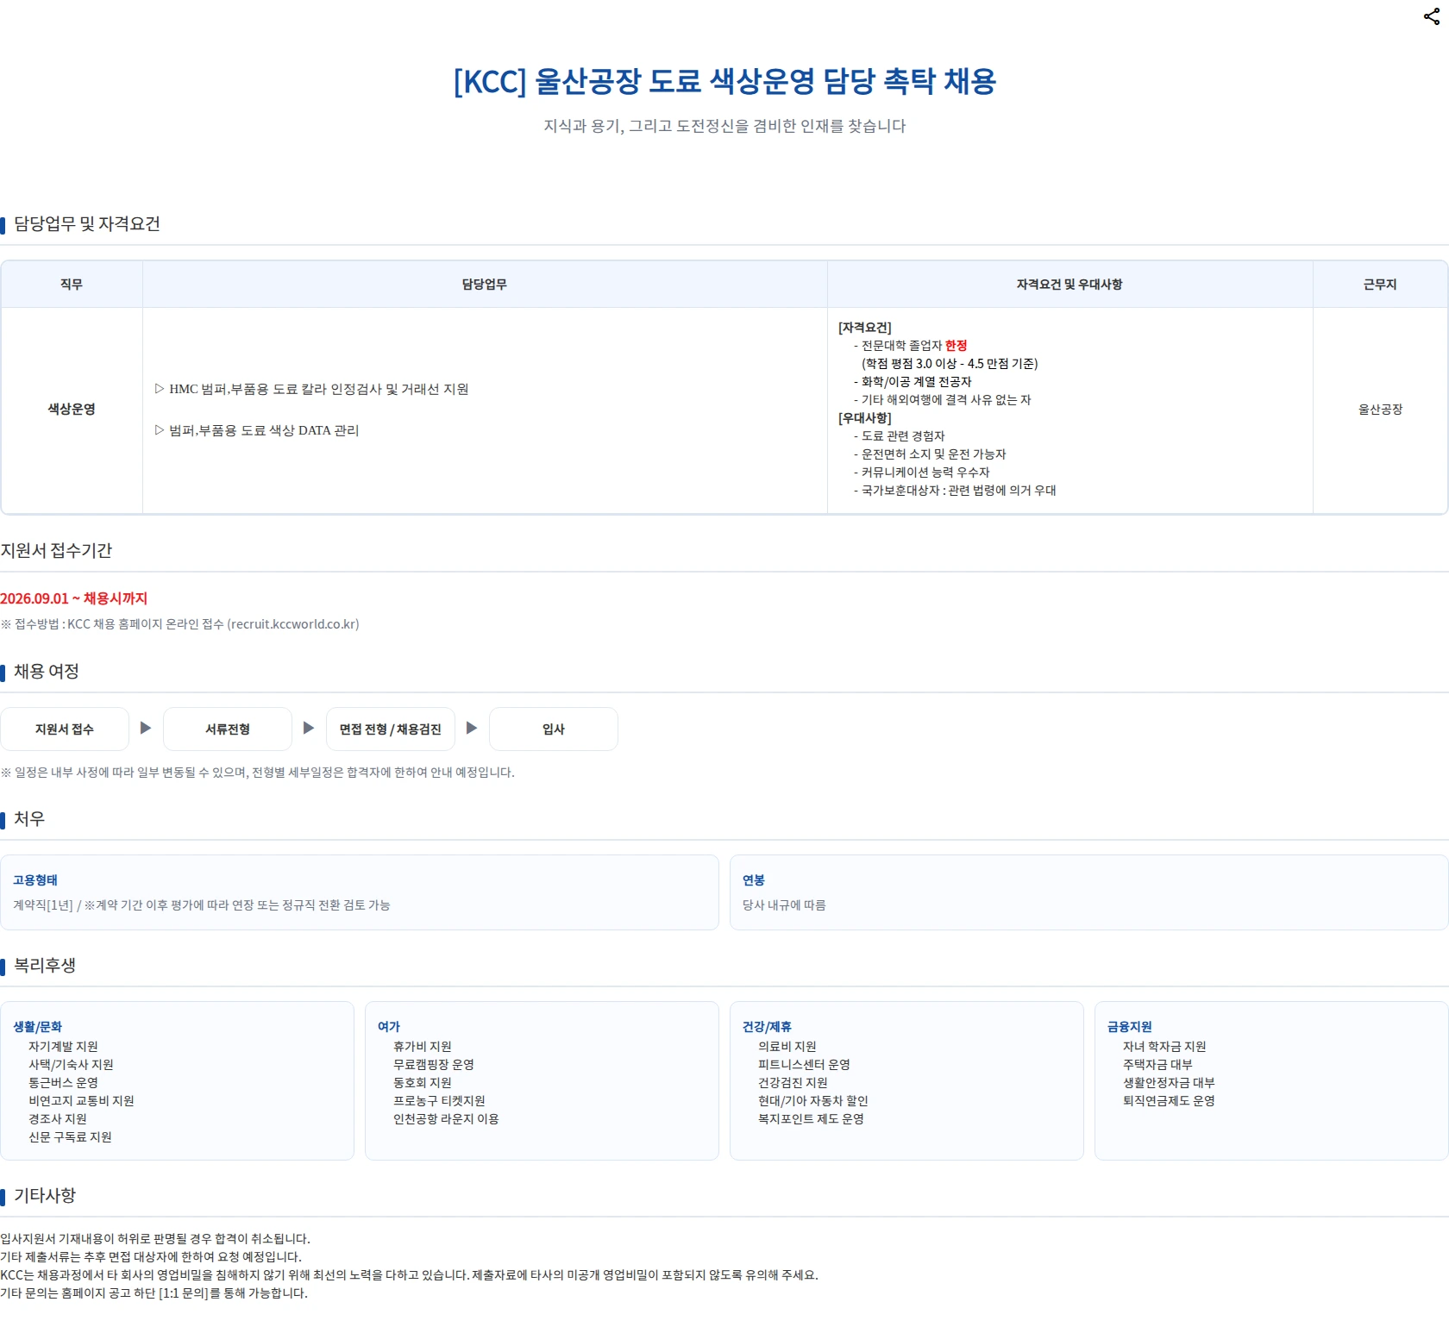Click 주택자금 대부

pyautogui.click(x=1157, y=1065)
